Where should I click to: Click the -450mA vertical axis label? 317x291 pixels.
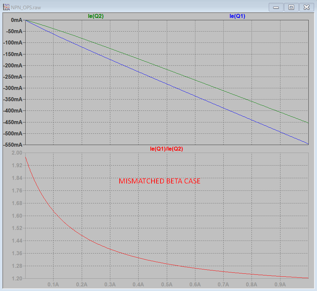tap(13, 122)
